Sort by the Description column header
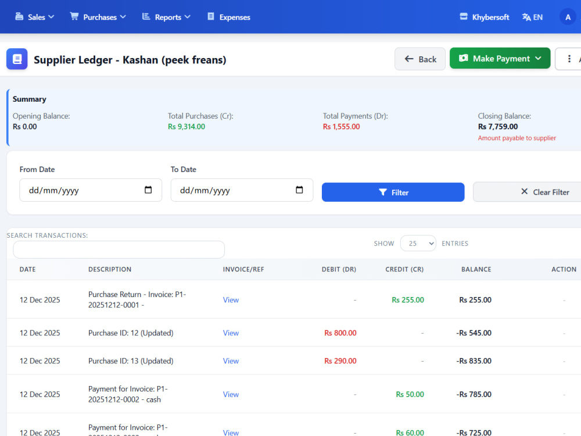 (x=110, y=269)
